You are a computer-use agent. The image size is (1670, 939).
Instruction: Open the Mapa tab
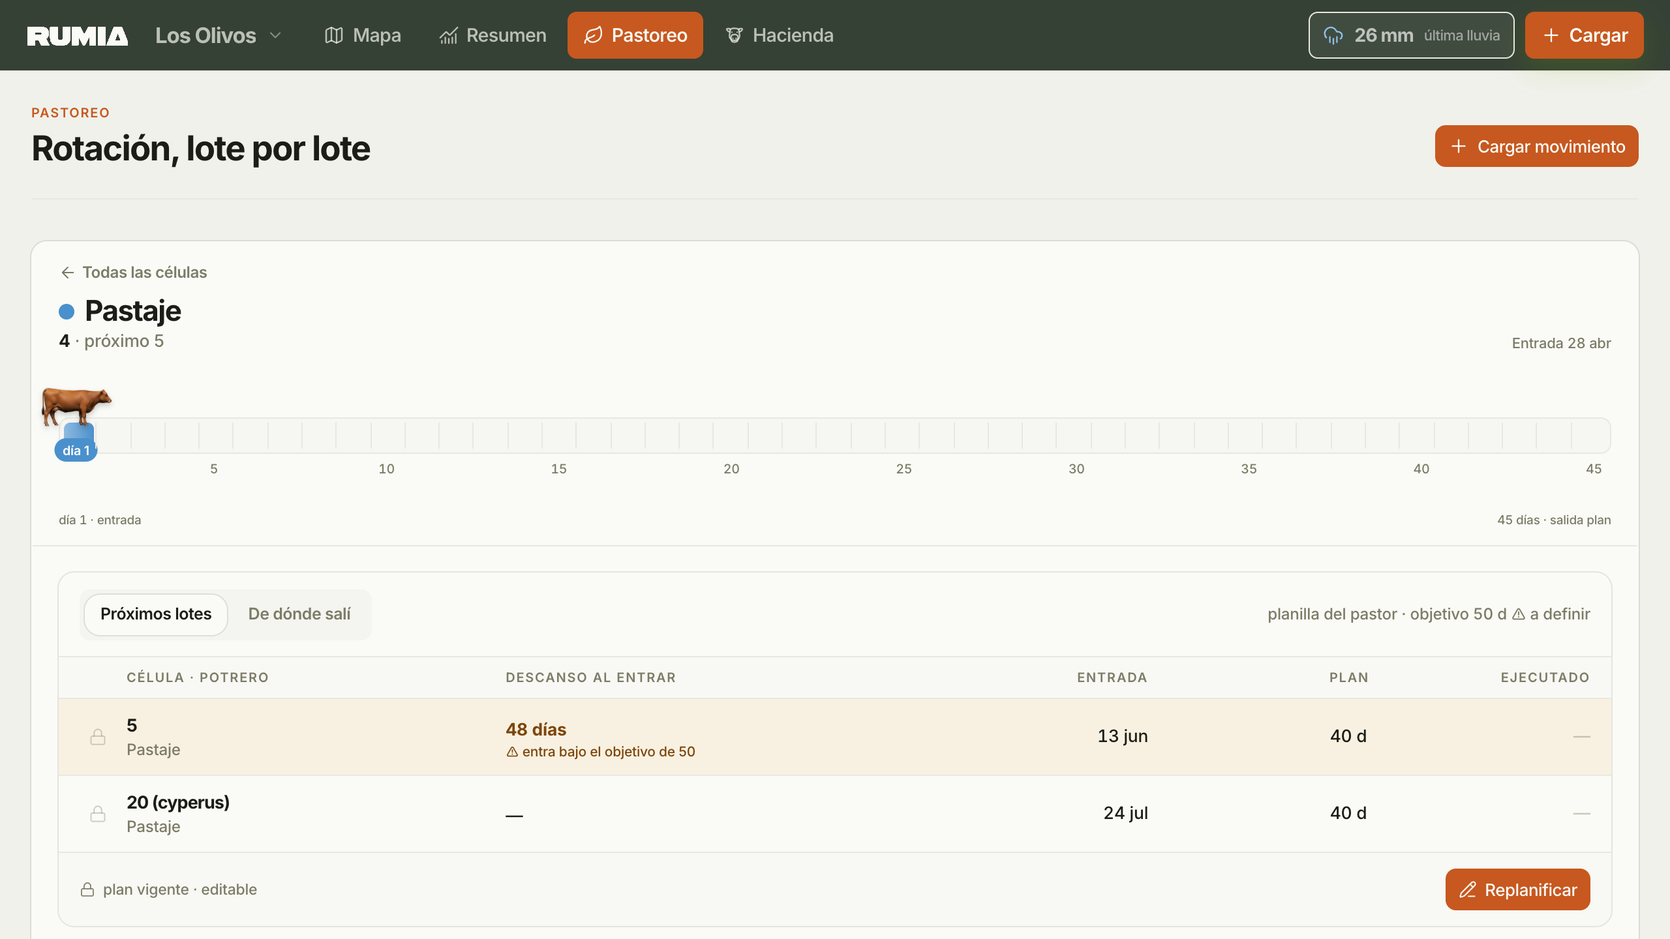[x=363, y=35]
